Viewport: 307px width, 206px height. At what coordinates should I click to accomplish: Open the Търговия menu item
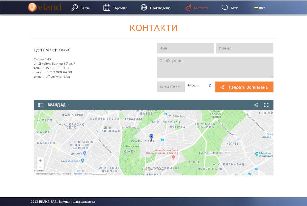point(120,8)
